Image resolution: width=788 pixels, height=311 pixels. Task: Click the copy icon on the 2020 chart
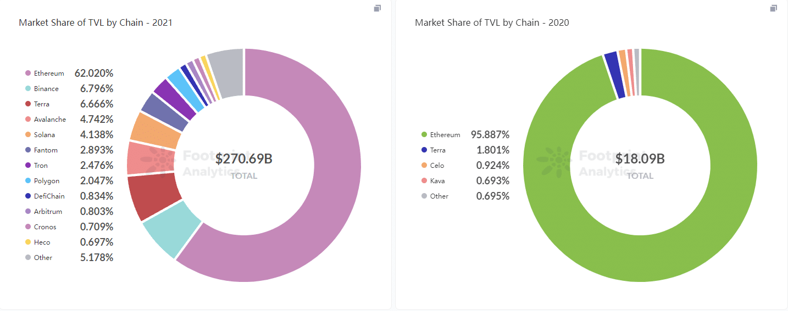pyautogui.click(x=774, y=8)
